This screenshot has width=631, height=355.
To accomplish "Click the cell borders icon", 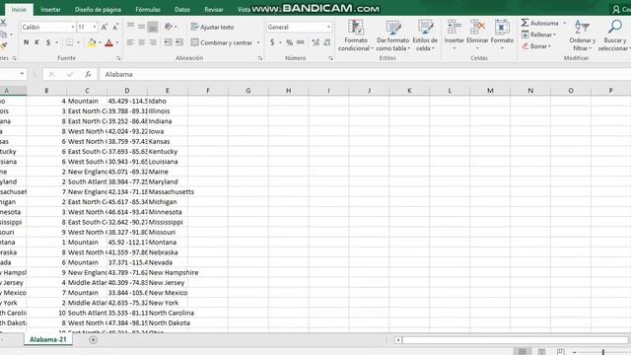I will 70,42.
